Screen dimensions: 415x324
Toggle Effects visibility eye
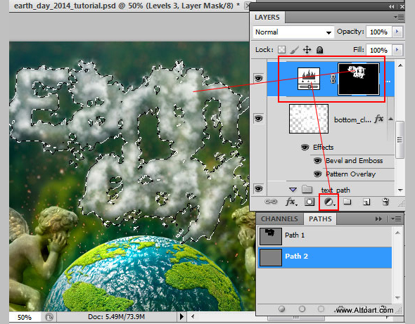[x=305, y=147]
